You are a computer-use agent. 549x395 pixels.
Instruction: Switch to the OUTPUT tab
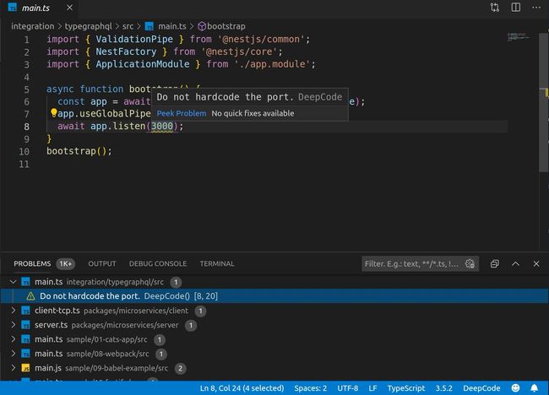coord(102,264)
